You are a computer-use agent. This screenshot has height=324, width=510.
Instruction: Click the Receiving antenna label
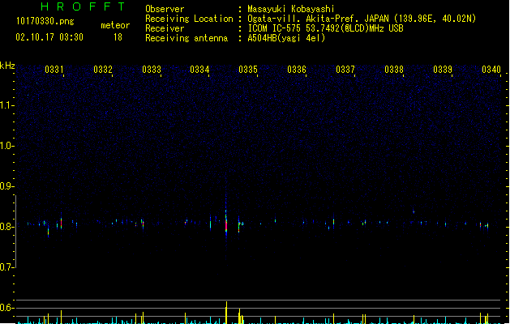[186, 38]
